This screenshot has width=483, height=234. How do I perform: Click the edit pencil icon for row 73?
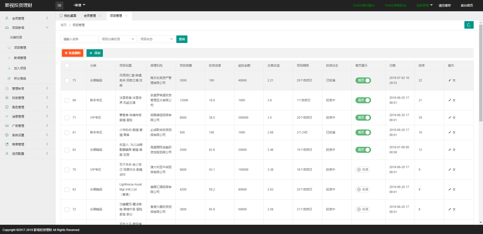(450, 80)
